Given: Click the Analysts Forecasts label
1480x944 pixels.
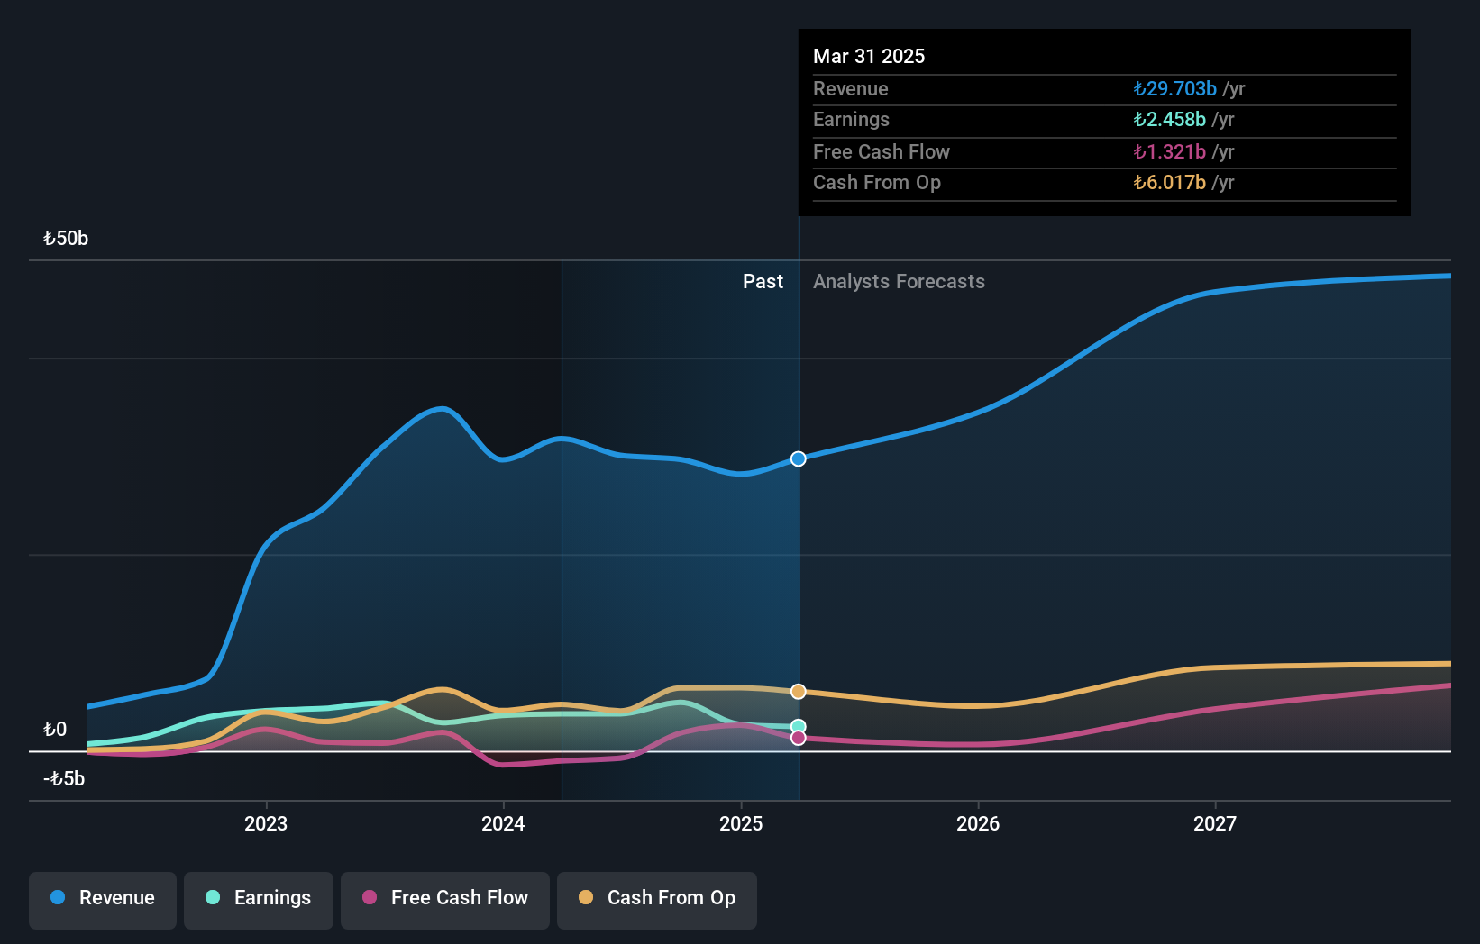Looking at the screenshot, I should [899, 282].
